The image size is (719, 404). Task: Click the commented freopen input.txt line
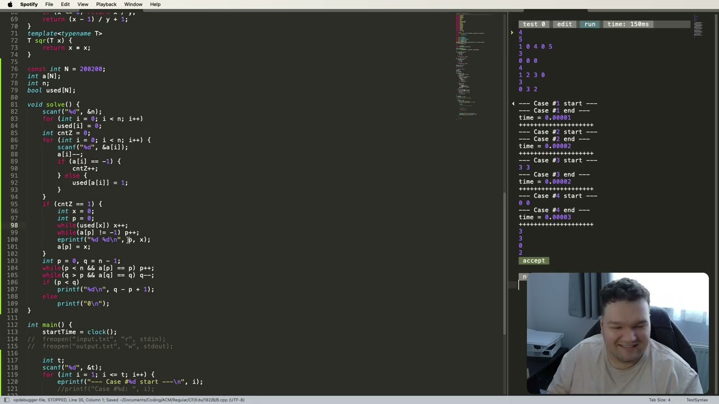[x=97, y=339]
